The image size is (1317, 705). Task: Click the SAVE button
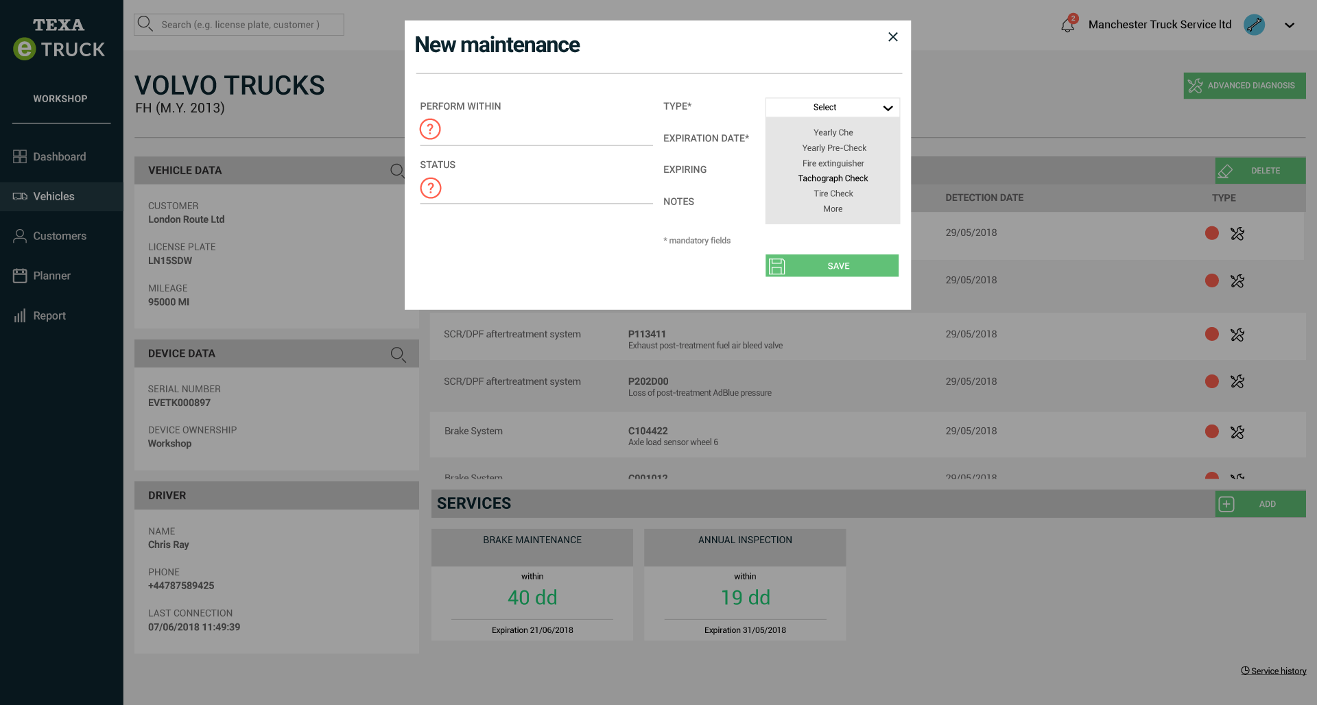pyautogui.click(x=832, y=265)
